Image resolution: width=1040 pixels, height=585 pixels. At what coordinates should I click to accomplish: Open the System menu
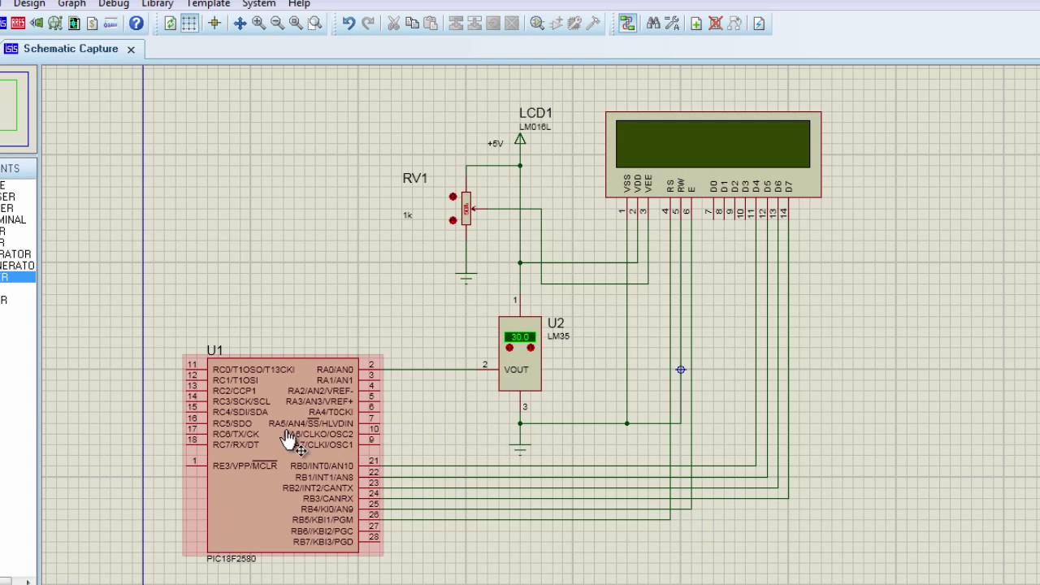(x=258, y=4)
